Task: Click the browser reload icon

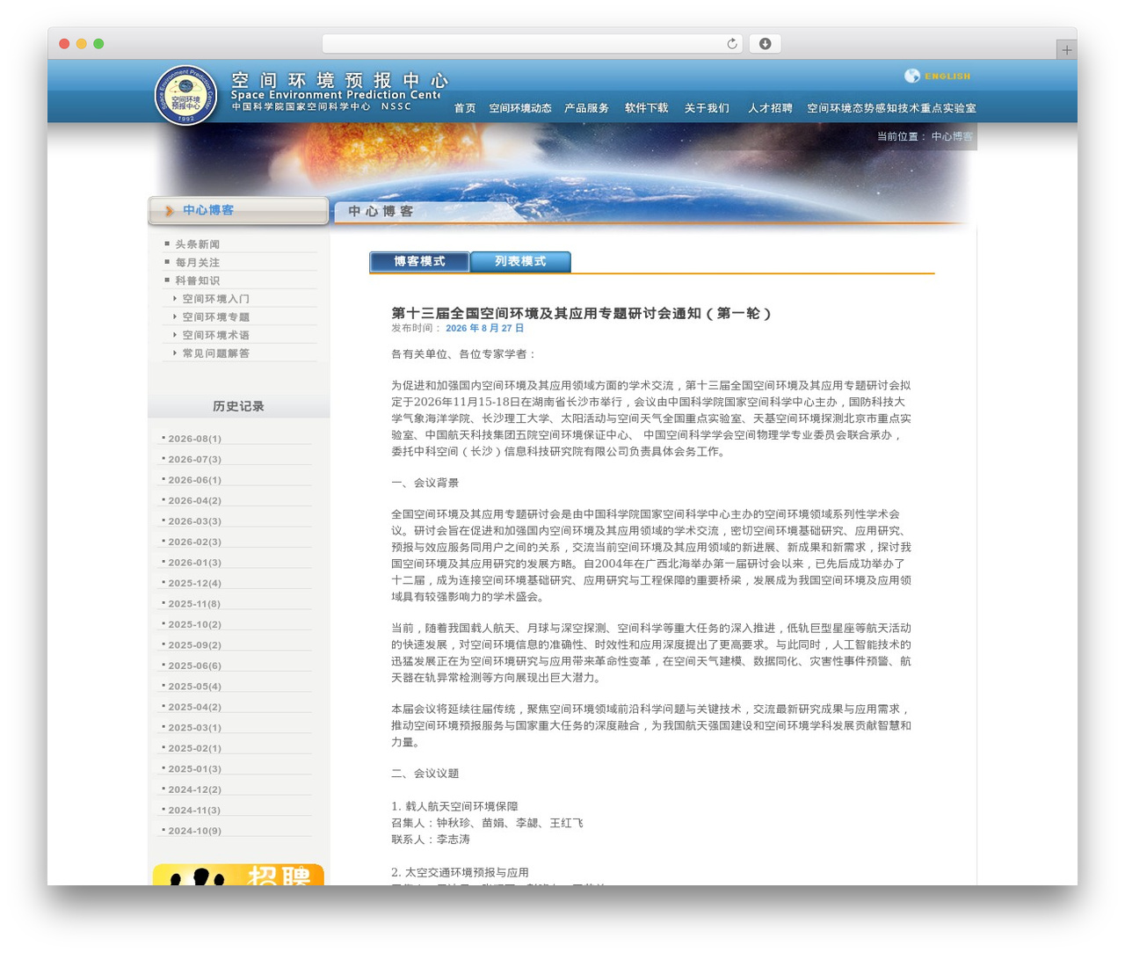Action: click(731, 44)
